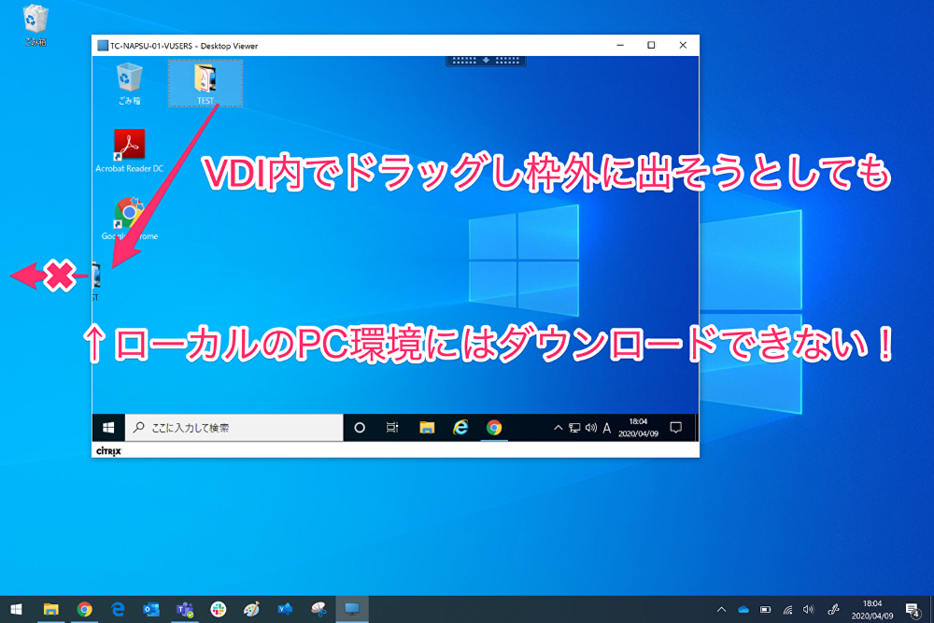The width and height of the screenshot is (934, 623).
Task: Launch Microsoft Edge on local taskbar
Action: (x=118, y=609)
